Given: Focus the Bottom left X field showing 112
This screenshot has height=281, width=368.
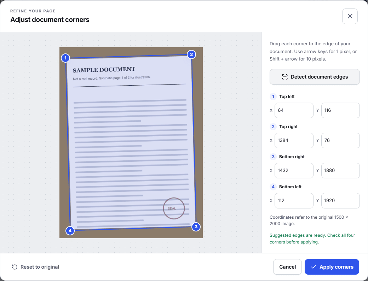Looking at the screenshot, I should 294,200.
